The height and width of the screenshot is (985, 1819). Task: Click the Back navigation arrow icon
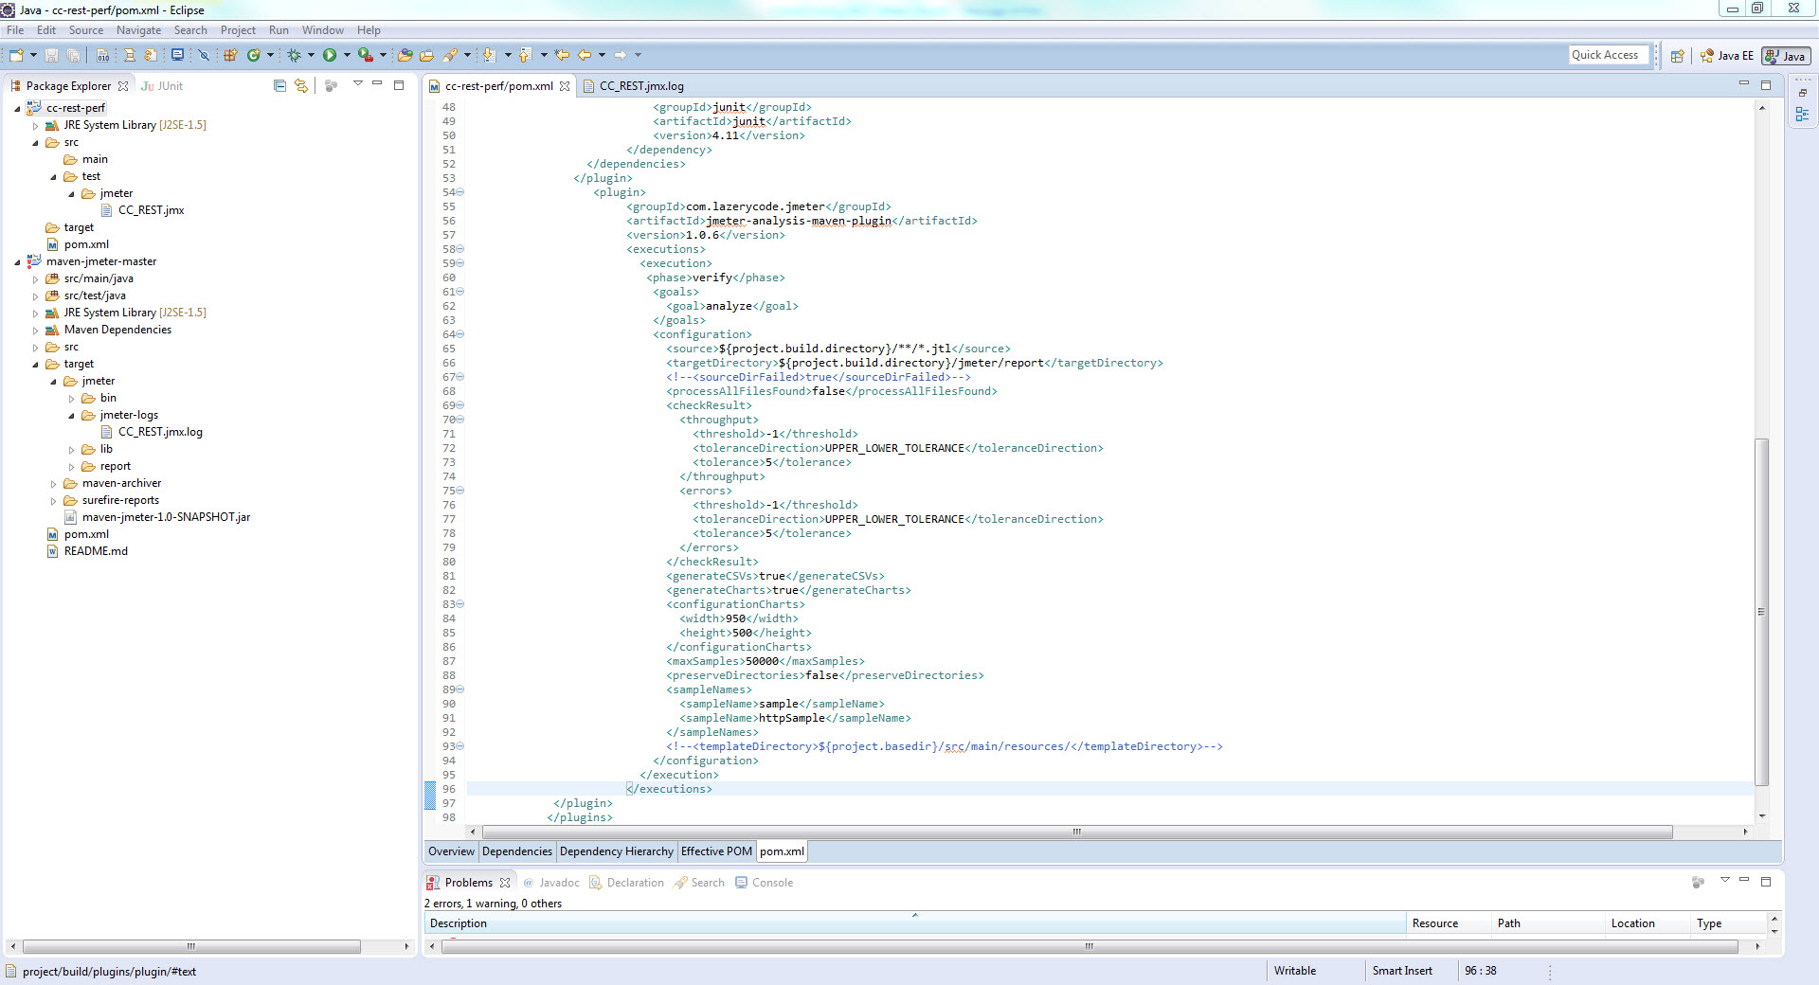pos(585,56)
